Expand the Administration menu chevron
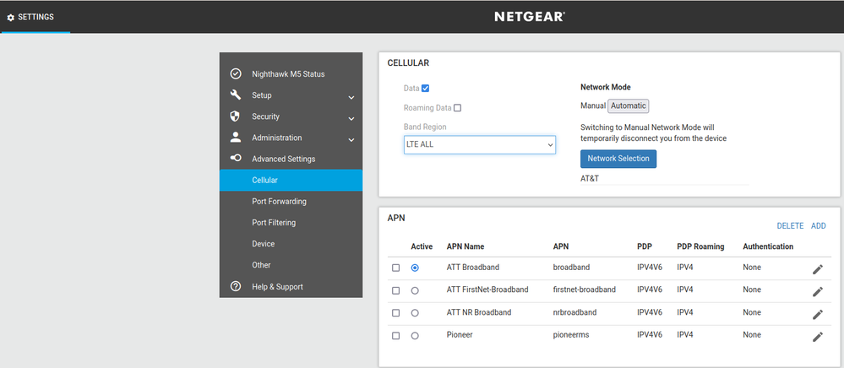 click(x=351, y=140)
